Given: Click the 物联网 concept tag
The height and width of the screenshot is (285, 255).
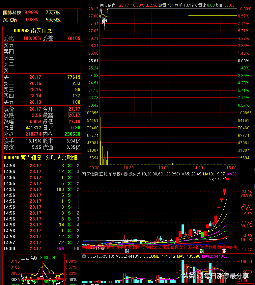Looking at the screenshot, I should [x=134, y=247].
